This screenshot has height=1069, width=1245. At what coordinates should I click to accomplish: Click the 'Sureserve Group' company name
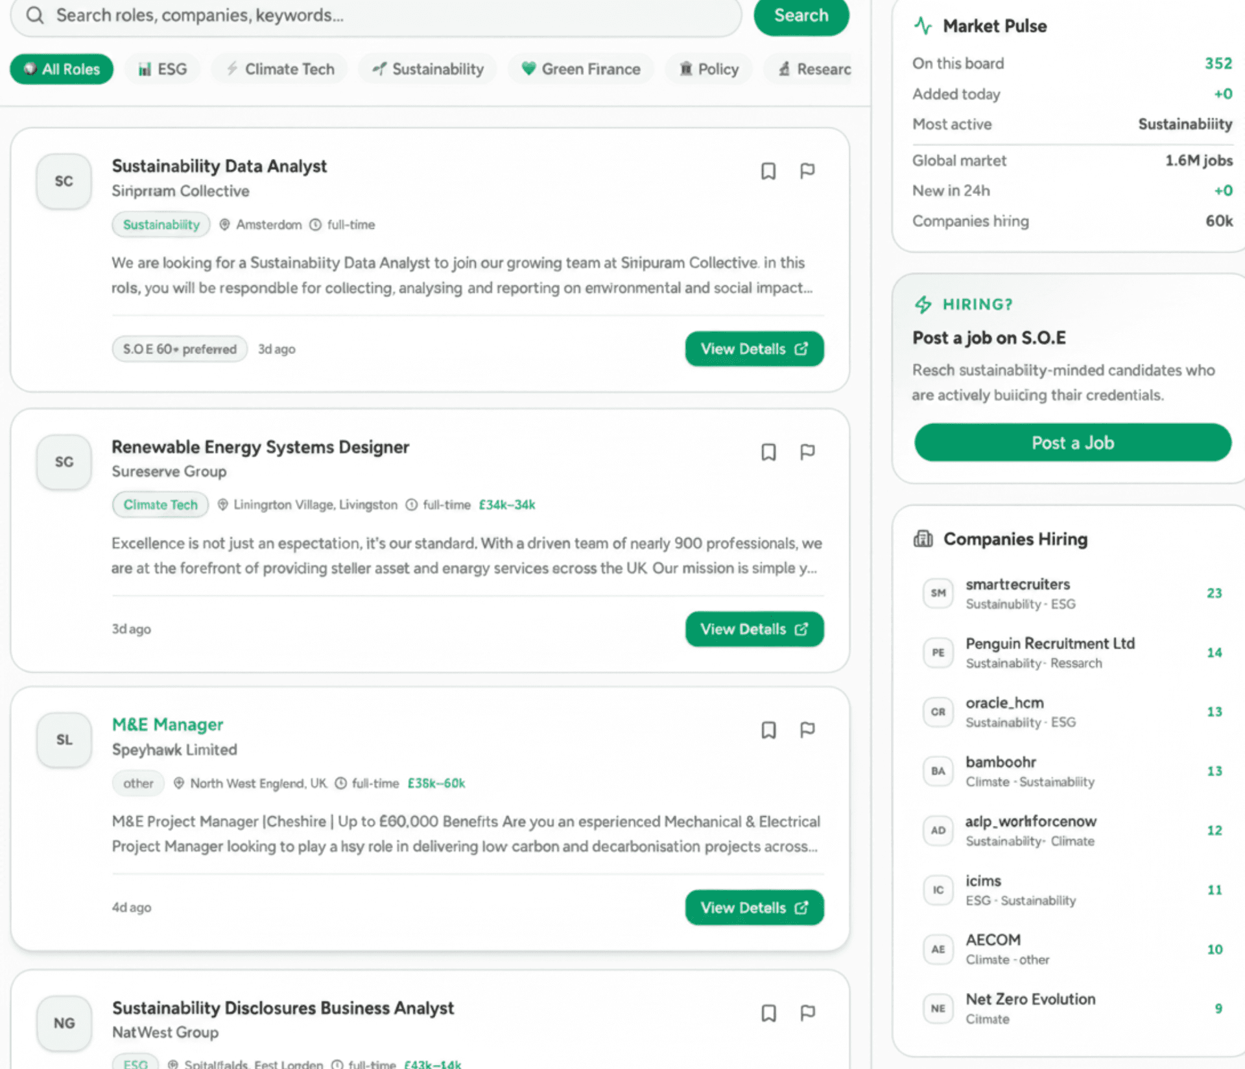click(x=169, y=471)
